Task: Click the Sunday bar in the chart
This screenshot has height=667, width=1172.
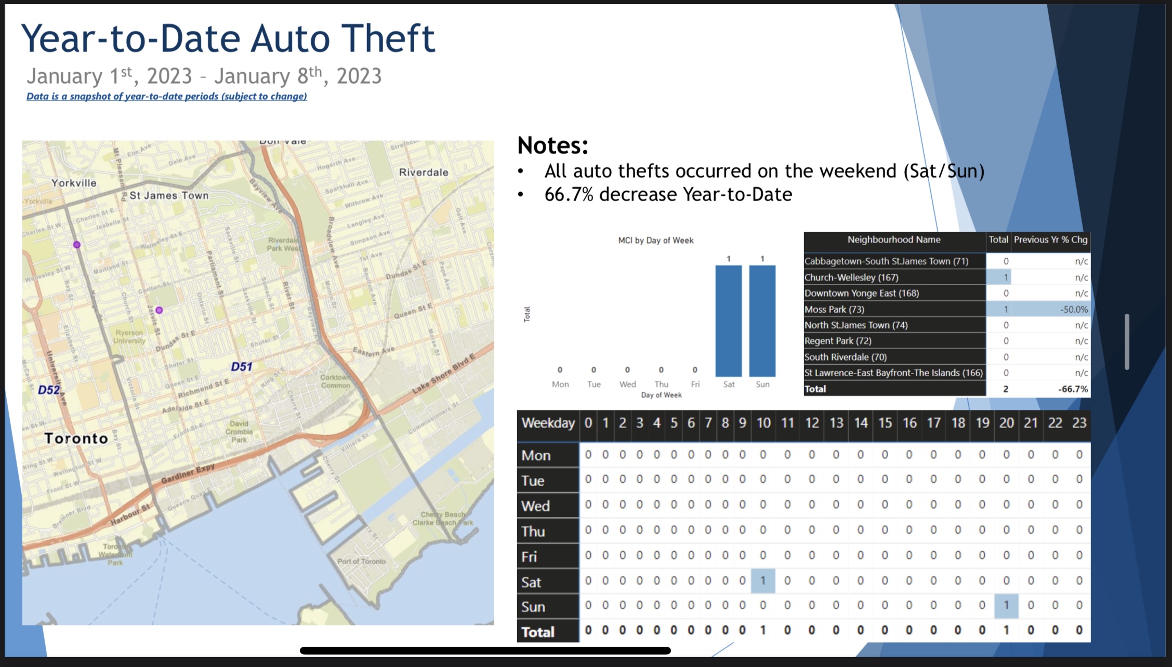Action: (762, 321)
